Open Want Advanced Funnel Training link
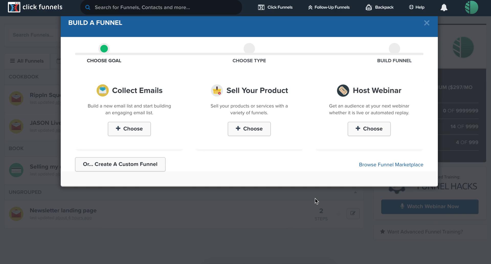 425,232
